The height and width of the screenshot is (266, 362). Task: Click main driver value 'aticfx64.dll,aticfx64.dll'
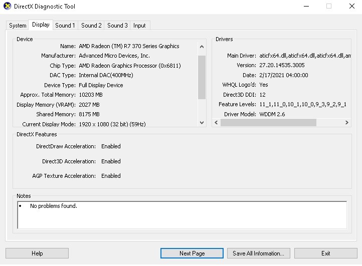(305, 56)
